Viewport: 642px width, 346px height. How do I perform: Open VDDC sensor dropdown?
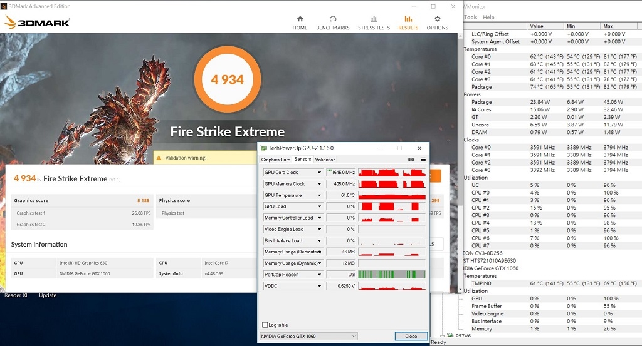(x=319, y=286)
